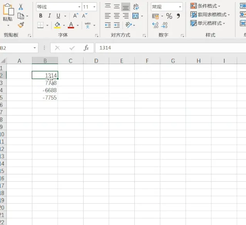246x225 pixels.
Task: Increase font size with A^ icon
Action: tap(75, 16)
